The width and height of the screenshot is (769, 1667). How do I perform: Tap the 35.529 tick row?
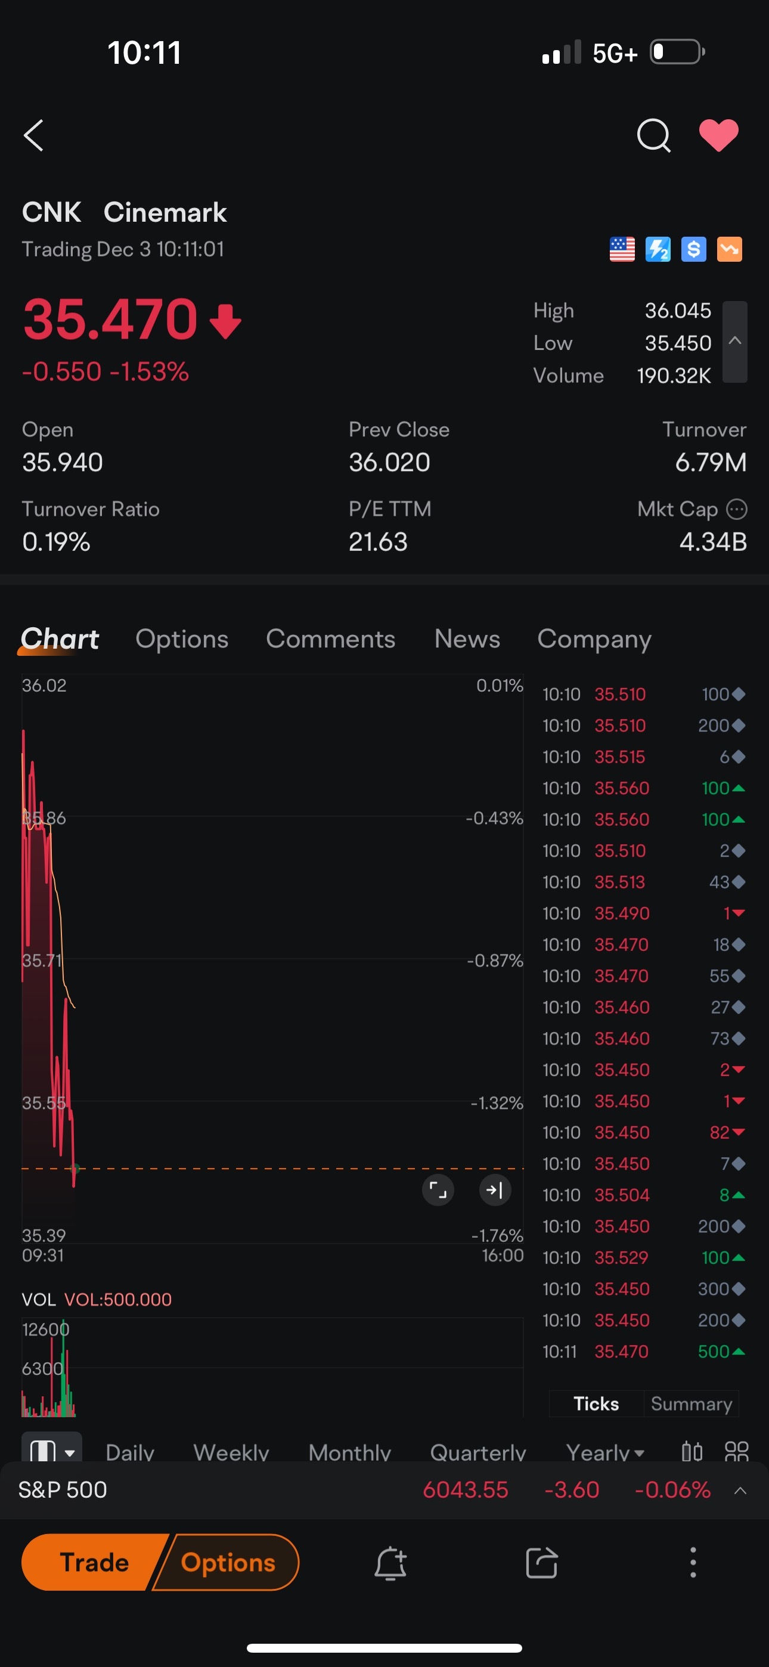pyautogui.click(x=644, y=1257)
